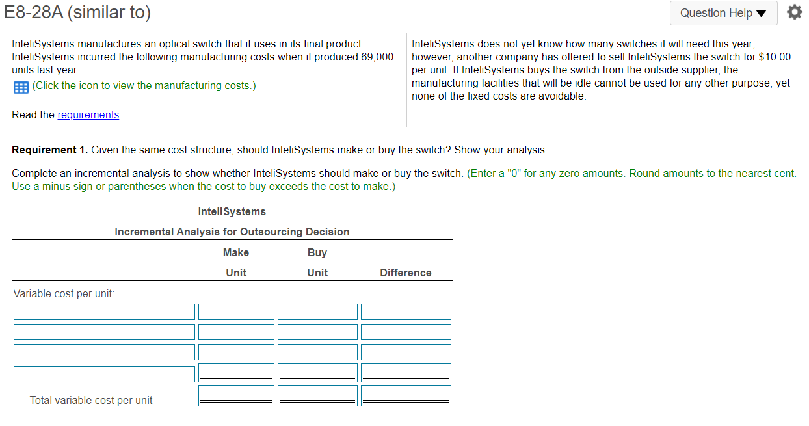
Task: Select the second row description input box
Action: 104,332
